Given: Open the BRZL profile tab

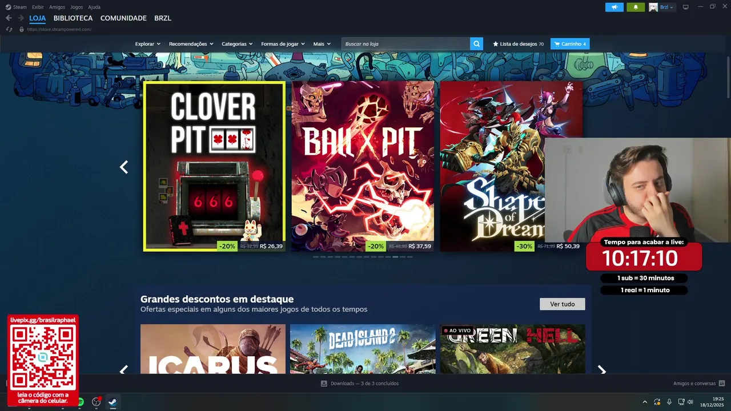Looking at the screenshot, I should click(x=163, y=18).
